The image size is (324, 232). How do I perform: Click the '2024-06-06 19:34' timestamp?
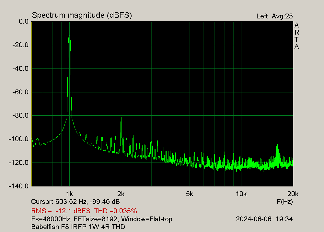264,219
